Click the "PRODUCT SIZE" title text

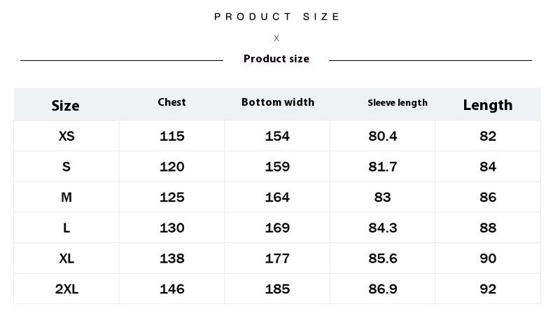tap(277, 16)
